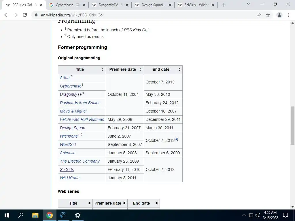
Task: Open Chrome from taskbar
Action: [50, 215]
